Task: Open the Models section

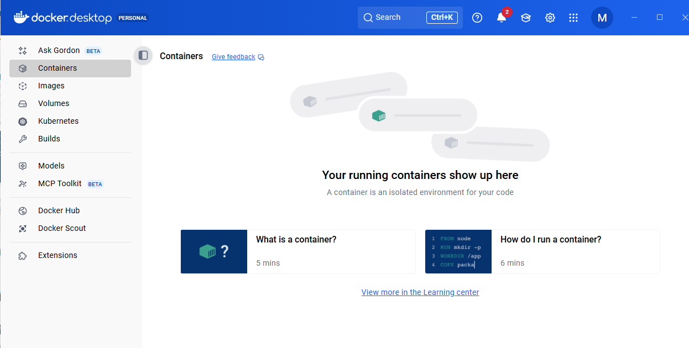Action: pos(51,166)
